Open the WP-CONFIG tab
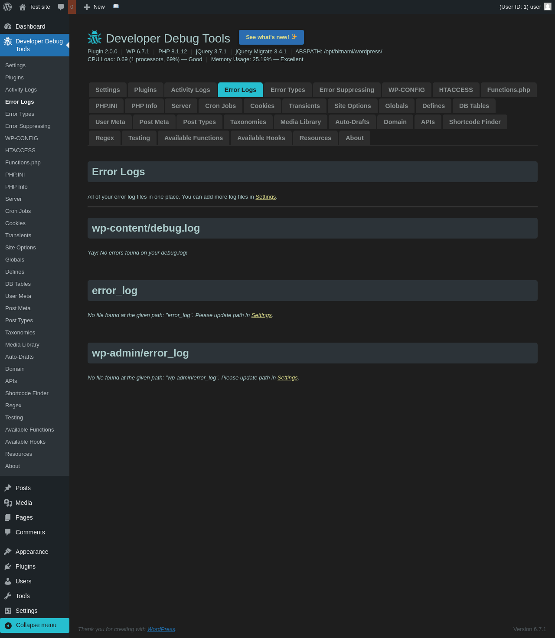This screenshot has height=638, width=555. tap(406, 90)
